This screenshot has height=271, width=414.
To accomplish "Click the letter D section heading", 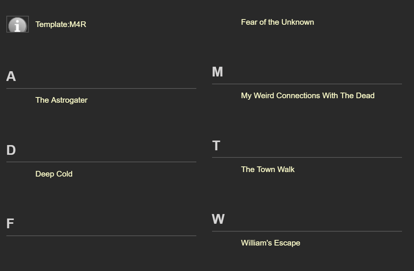I will pyautogui.click(x=11, y=150).
